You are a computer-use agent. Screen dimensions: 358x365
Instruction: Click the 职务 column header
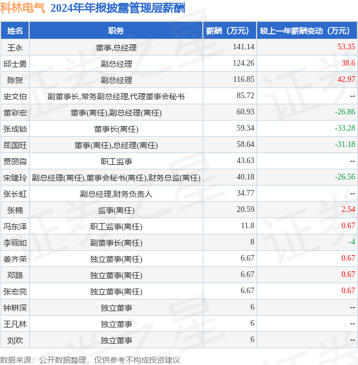(116, 31)
